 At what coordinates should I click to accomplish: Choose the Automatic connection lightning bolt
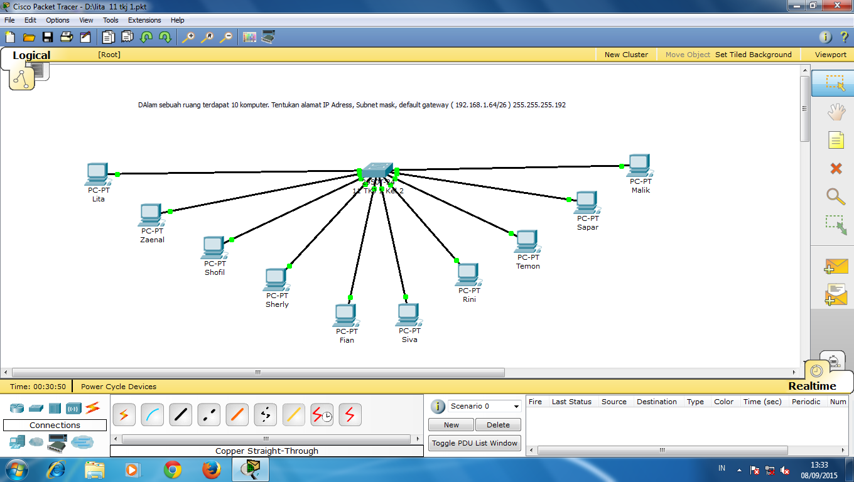pyautogui.click(x=124, y=414)
